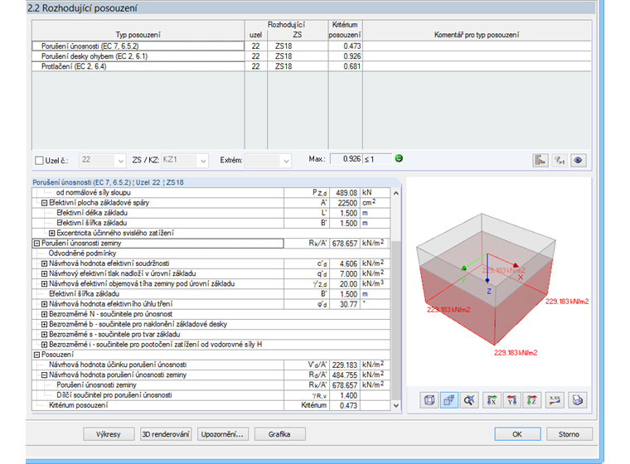Expand 'Návrhová hodnota efektivní soudržnosti' node
This screenshot has width=630, height=464.
click(x=44, y=263)
